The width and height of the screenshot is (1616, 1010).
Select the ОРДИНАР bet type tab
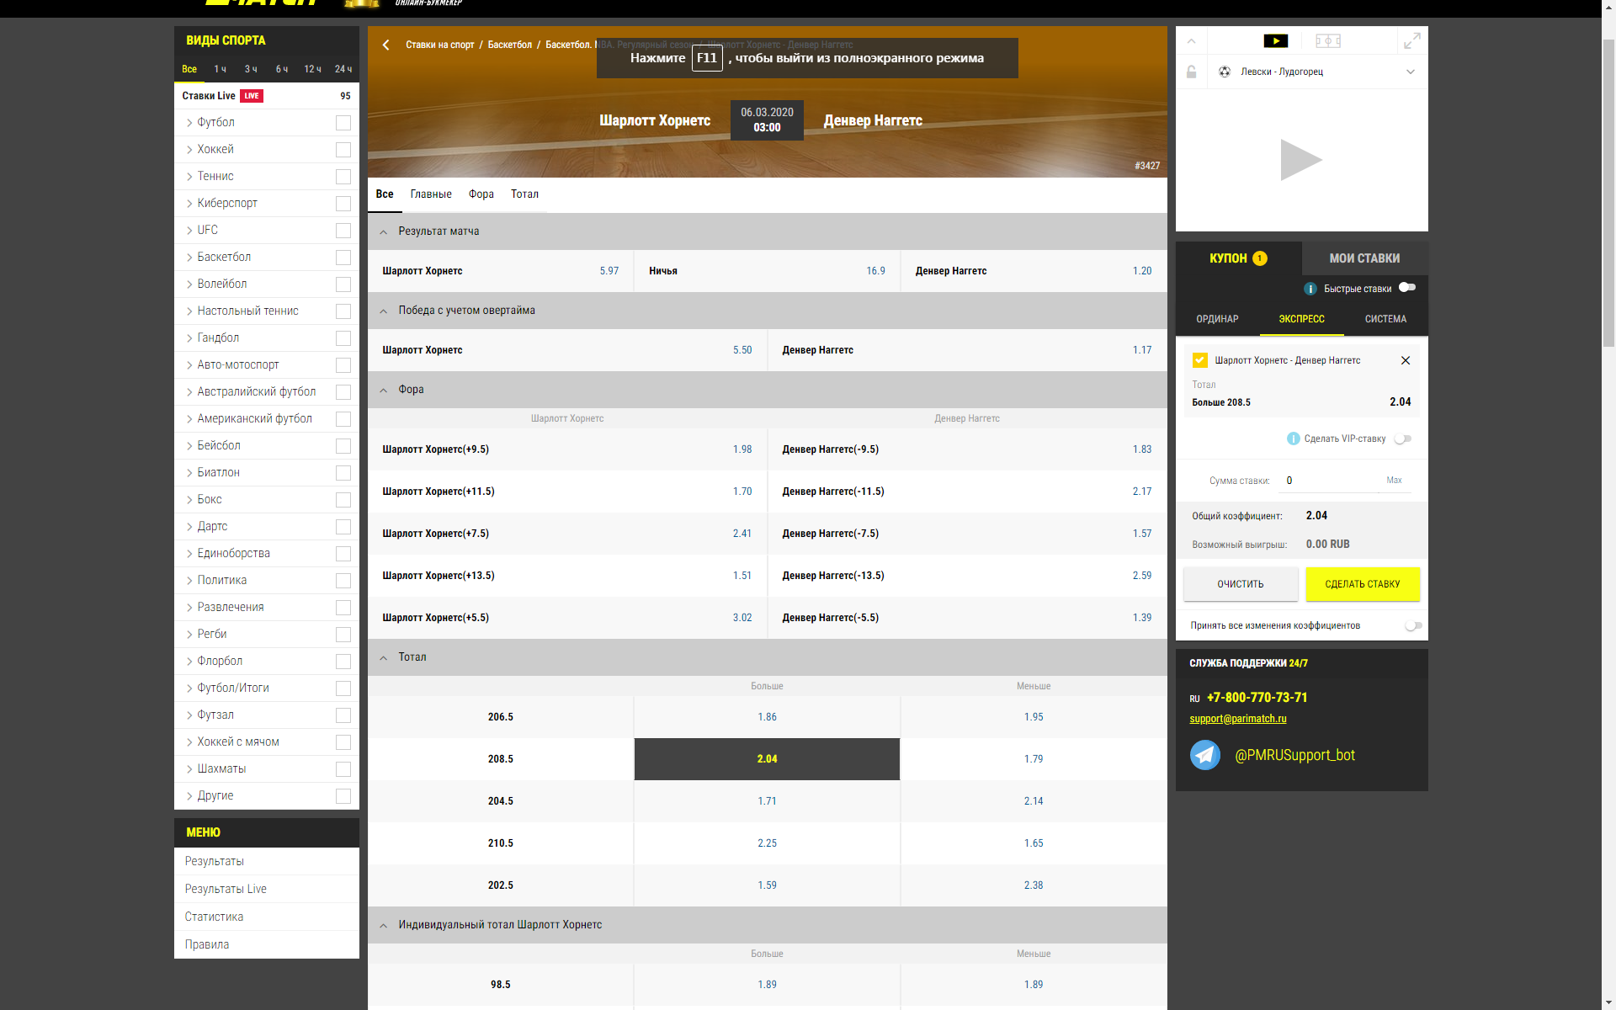pyautogui.click(x=1217, y=319)
